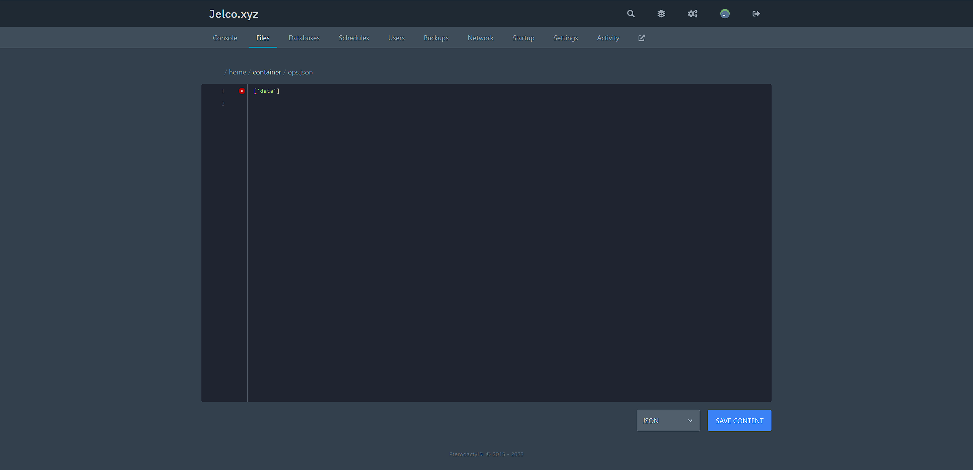Viewport: 973px width, 470px height.
Task: Navigate to home in the breadcrumb
Action: tap(238, 72)
